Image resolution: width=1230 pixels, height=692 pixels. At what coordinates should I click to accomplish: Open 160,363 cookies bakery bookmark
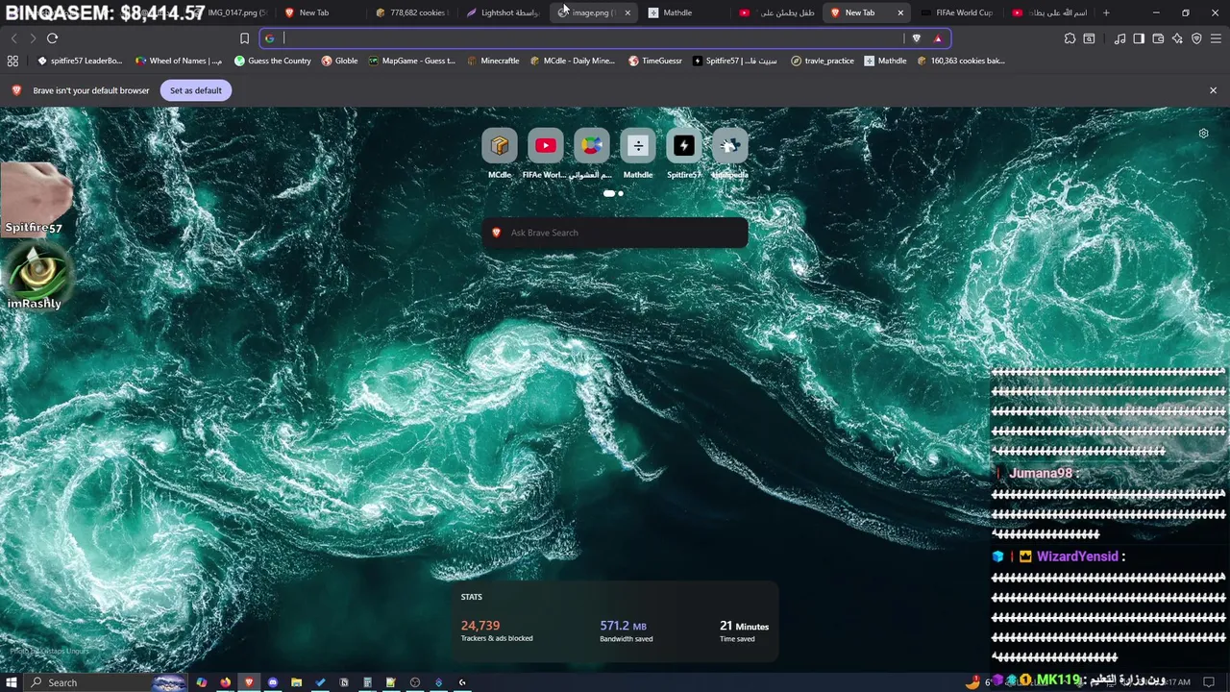(x=961, y=61)
